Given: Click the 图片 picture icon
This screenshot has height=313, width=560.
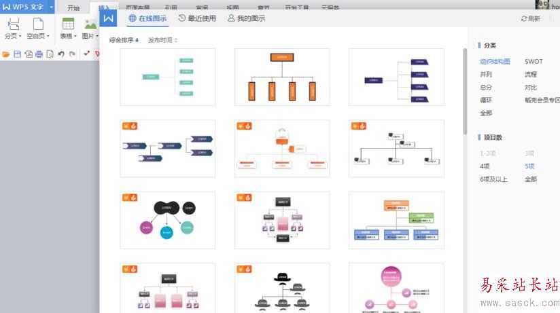Looking at the screenshot, I should (x=90, y=24).
